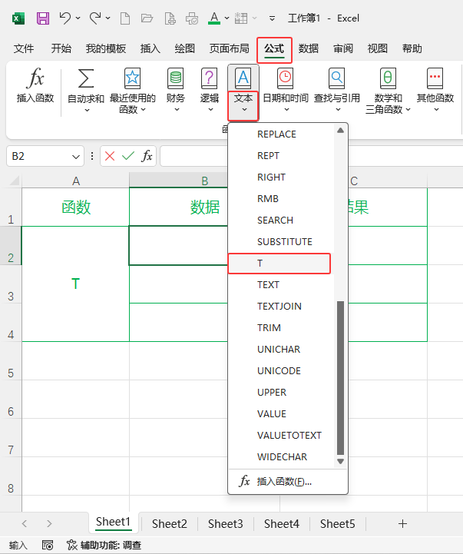The height and width of the screenshot is (554, 463).
Task: Open the Logical functions icon
Action: click(x=209, y=78)
